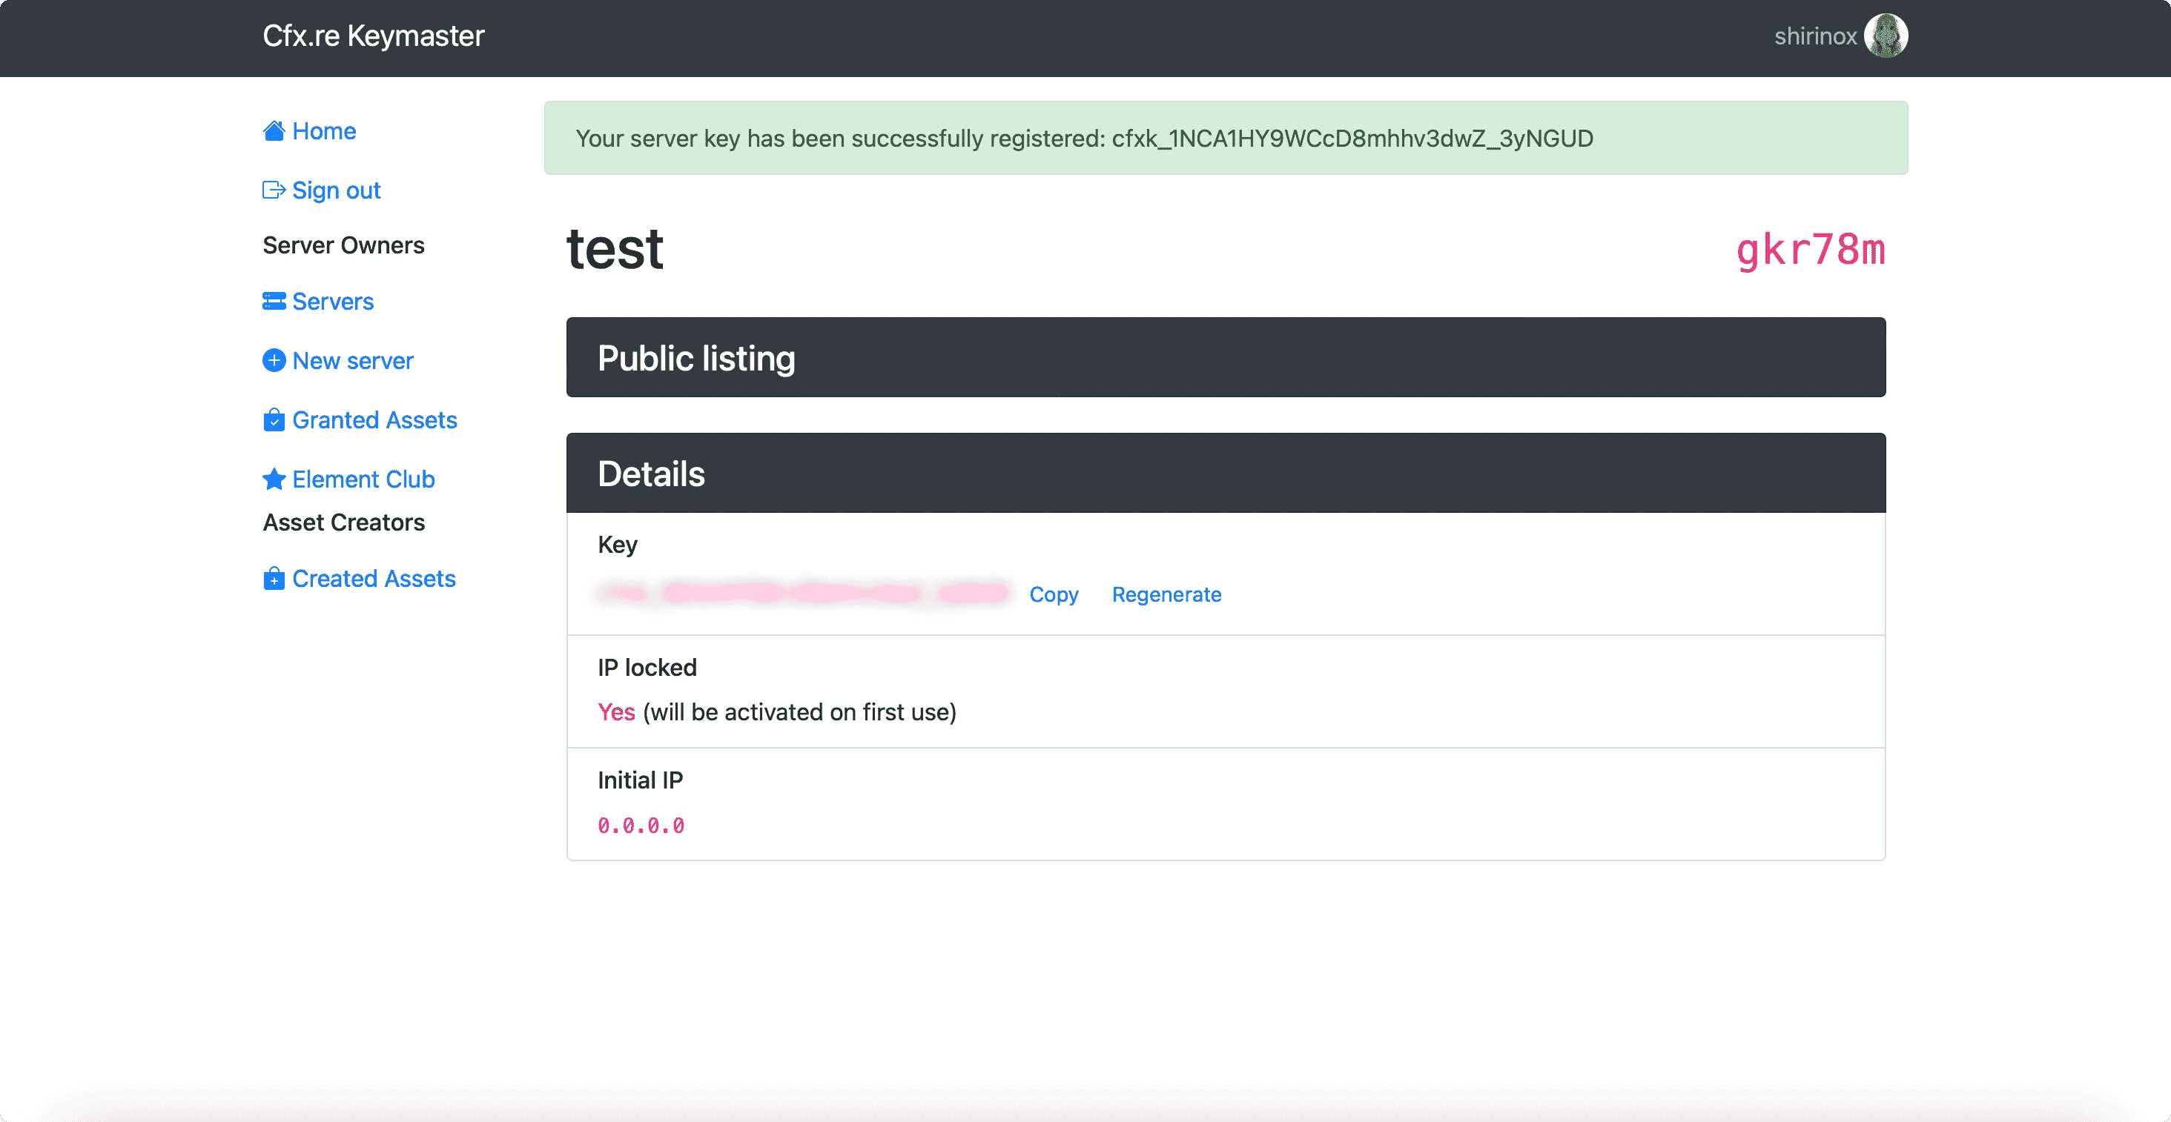This screenshot has width=2171, height=1122.
Task: Click the success registration alert banner
Action: [x=1226, y=138]
